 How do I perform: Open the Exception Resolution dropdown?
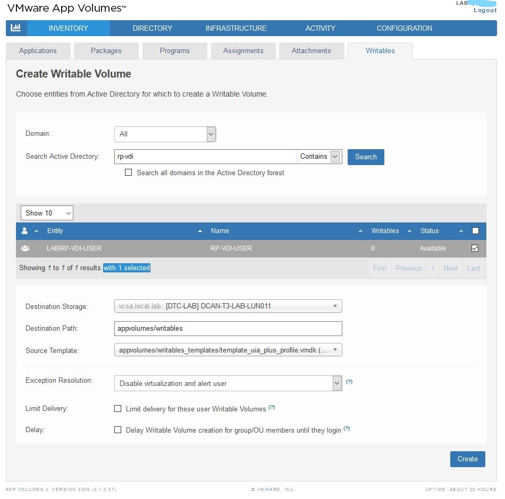[x=228, y=383]
